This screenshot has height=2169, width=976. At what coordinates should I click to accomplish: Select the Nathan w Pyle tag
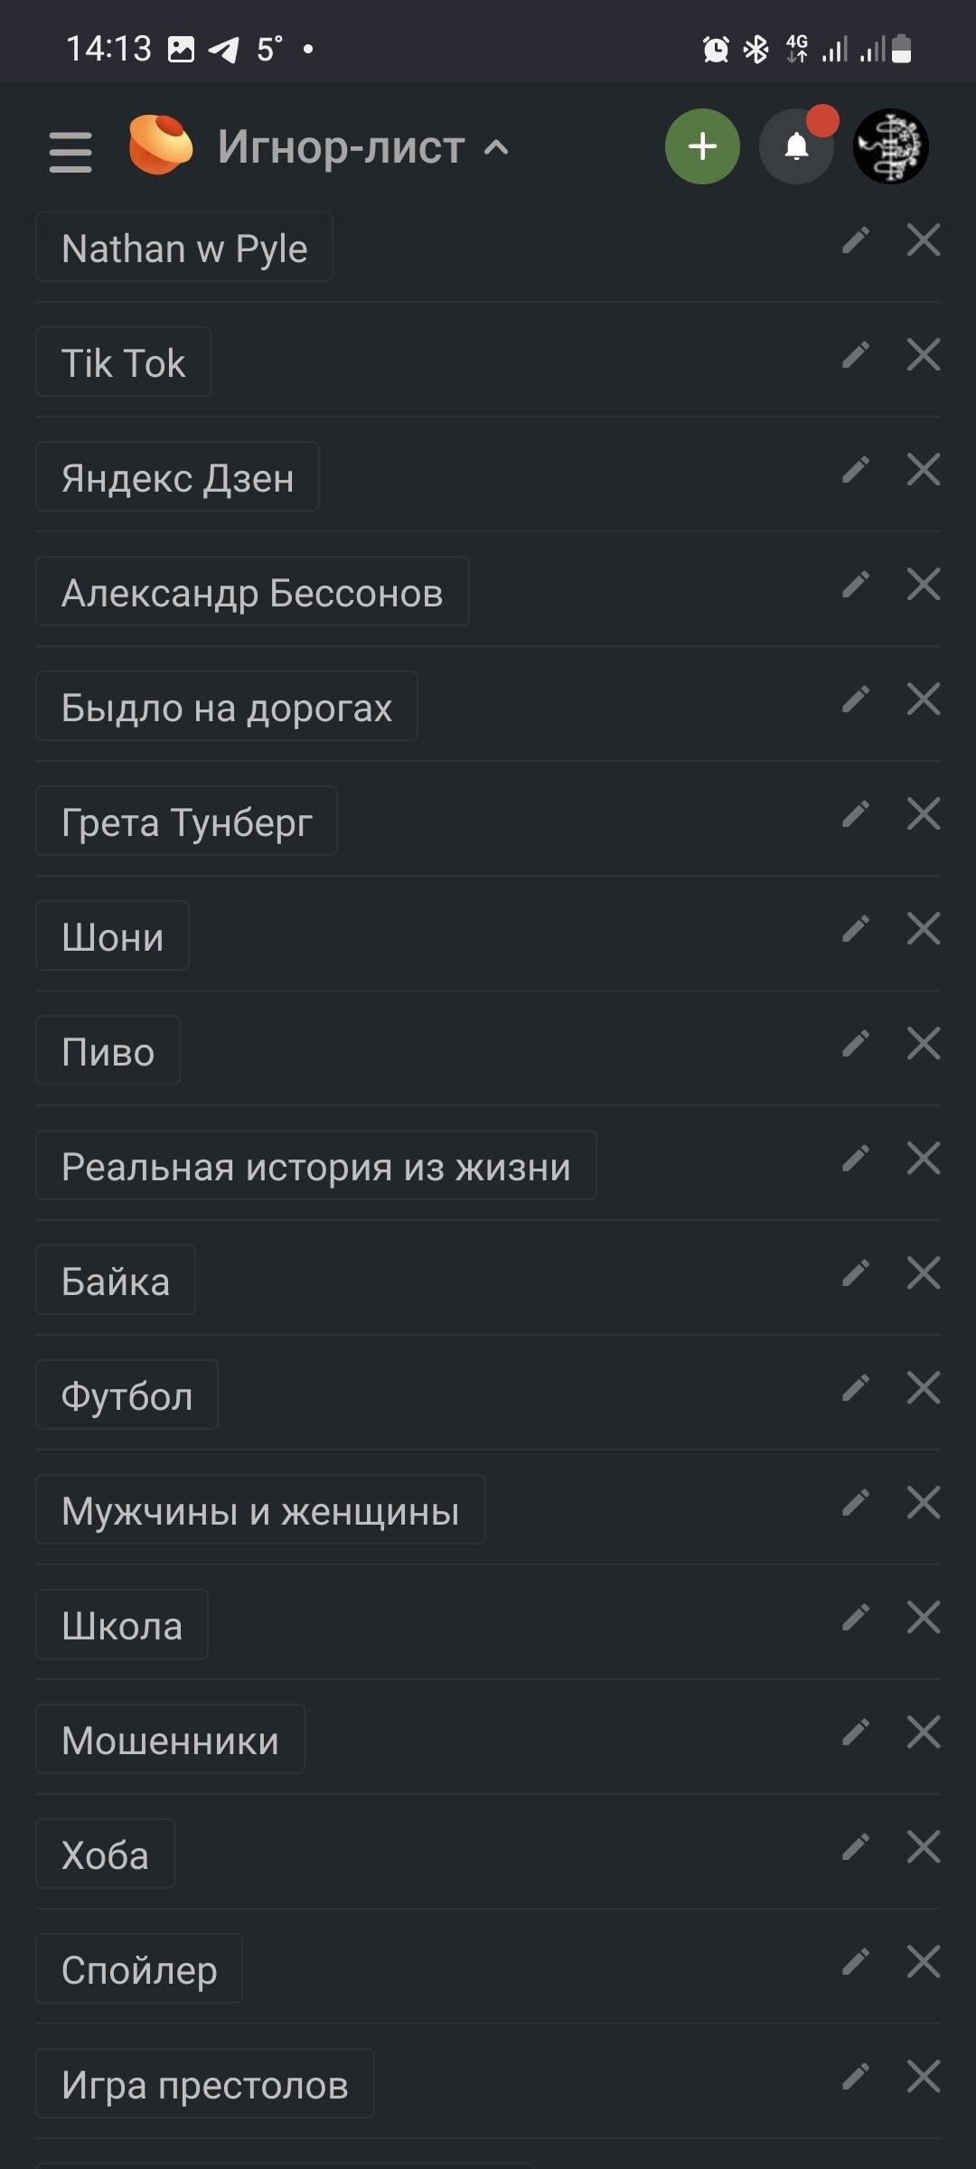click(x=184, y=248)
